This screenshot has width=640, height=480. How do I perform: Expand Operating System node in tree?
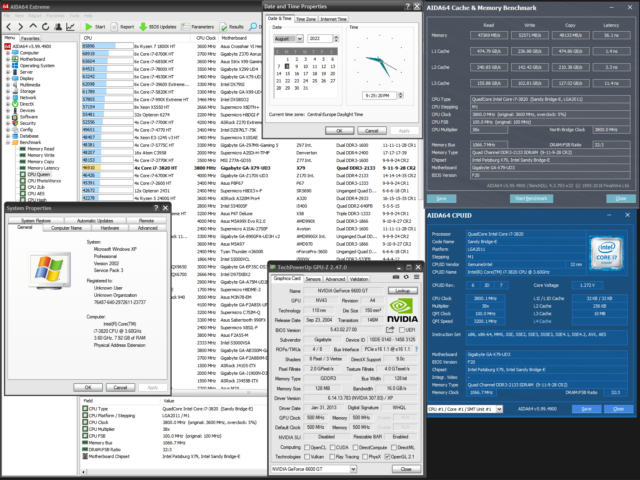pos(8,66)
